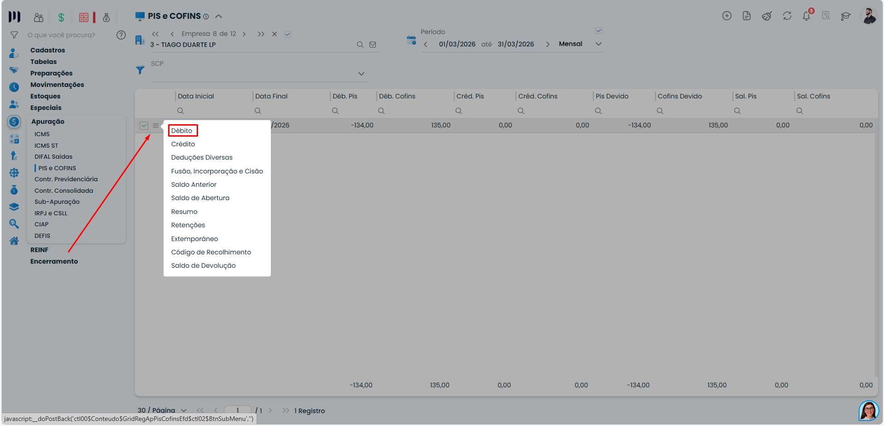
Task: Open IRPJ e CSLL under Apuração
Action: pyautogui.click(x=51, y=213)
